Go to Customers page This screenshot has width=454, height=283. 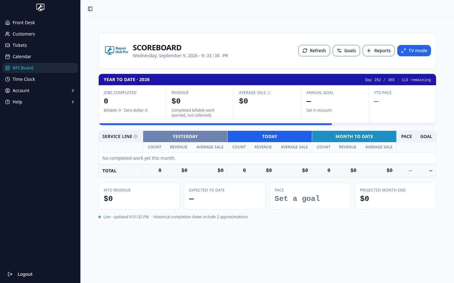pos(40,34)
